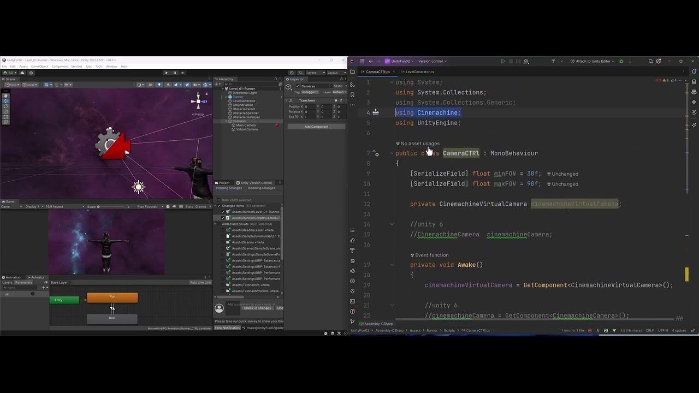Switch to Unity Version Control tab

click(253, 183)
